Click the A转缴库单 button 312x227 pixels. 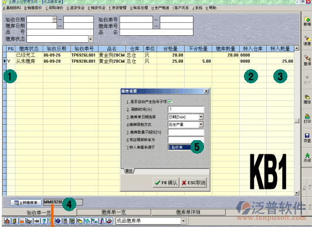tap(26, 203)
